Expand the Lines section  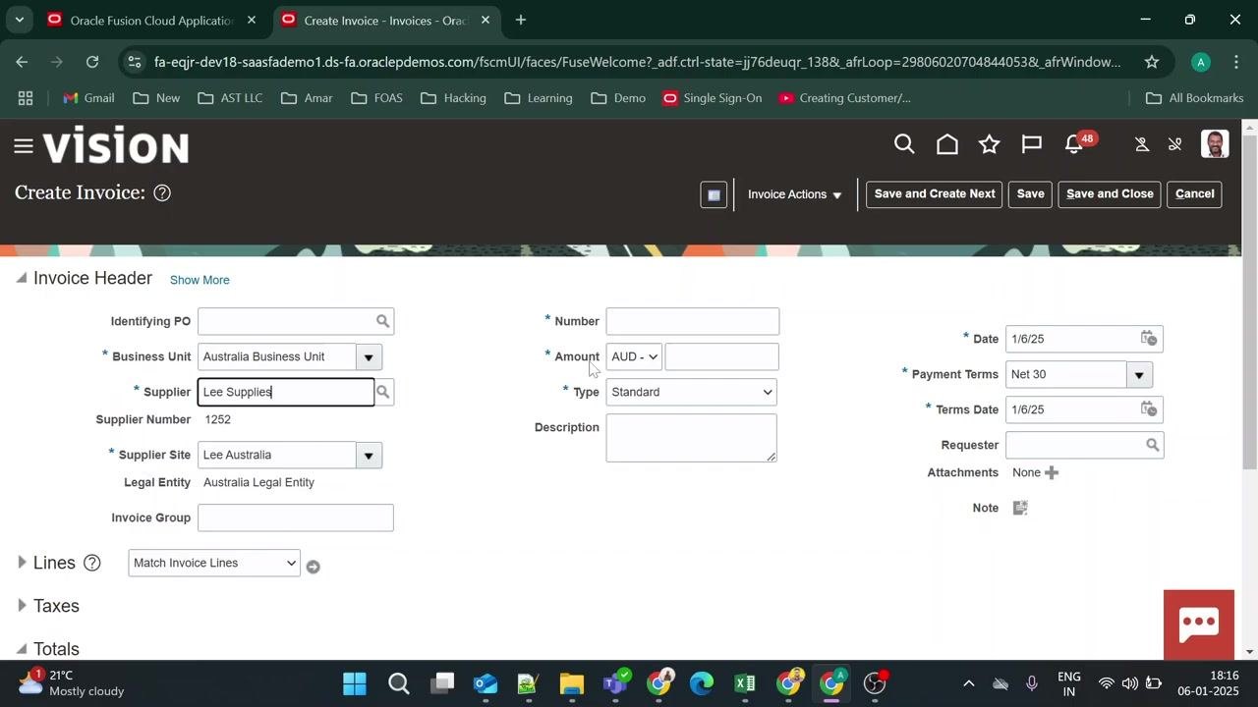[x=22, y=563]
